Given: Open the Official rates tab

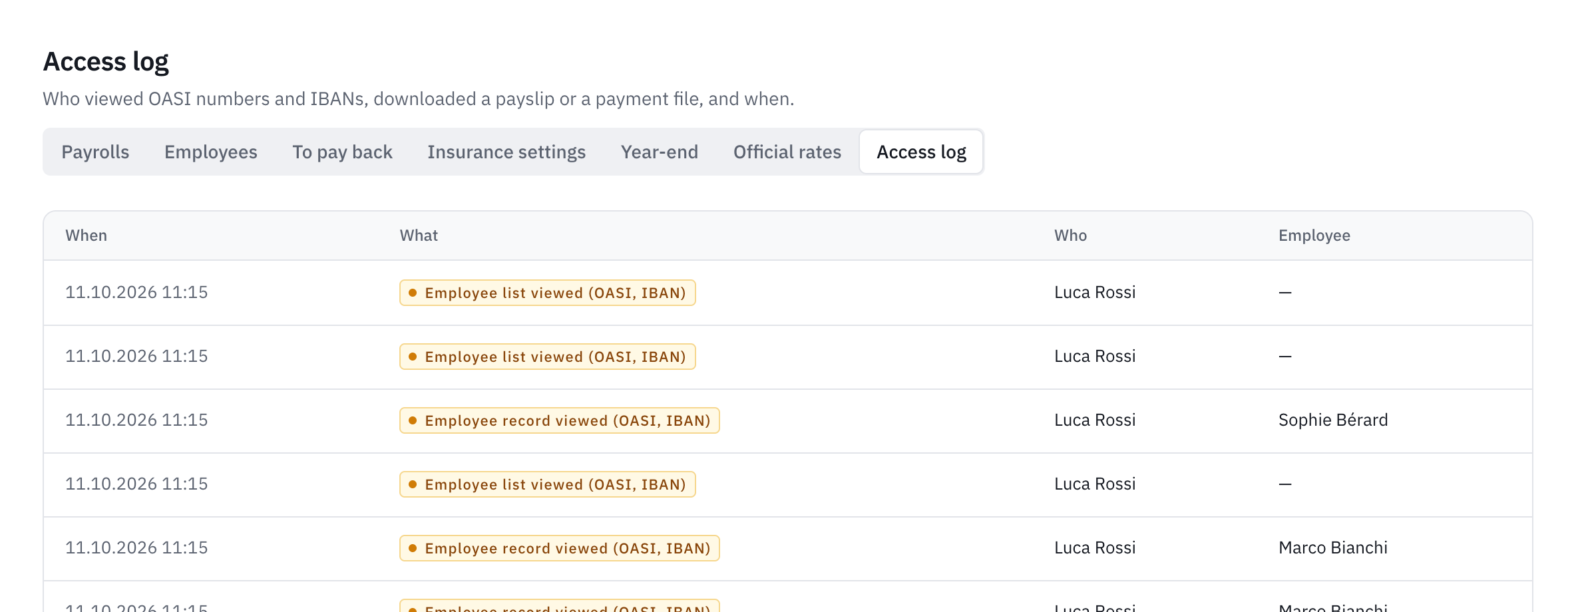Looking at the screenshot, I should (x=787, y=152).
